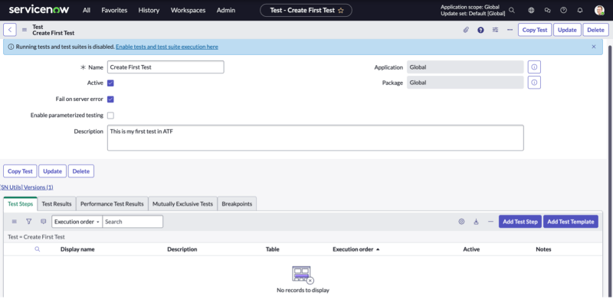613x299 pixels.
Task: Open the notifications bell icon
Action: tap(580, 11)
